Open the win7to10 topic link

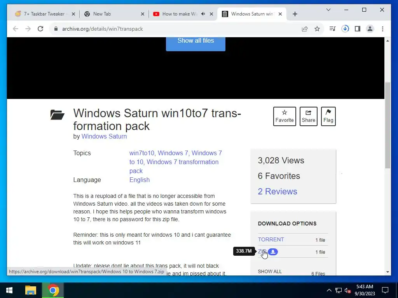[141, 153]
